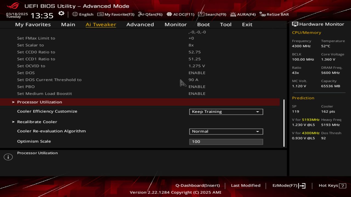Select Set DOS label
Viewport: 351px width, 197px height.
(26, 73)
